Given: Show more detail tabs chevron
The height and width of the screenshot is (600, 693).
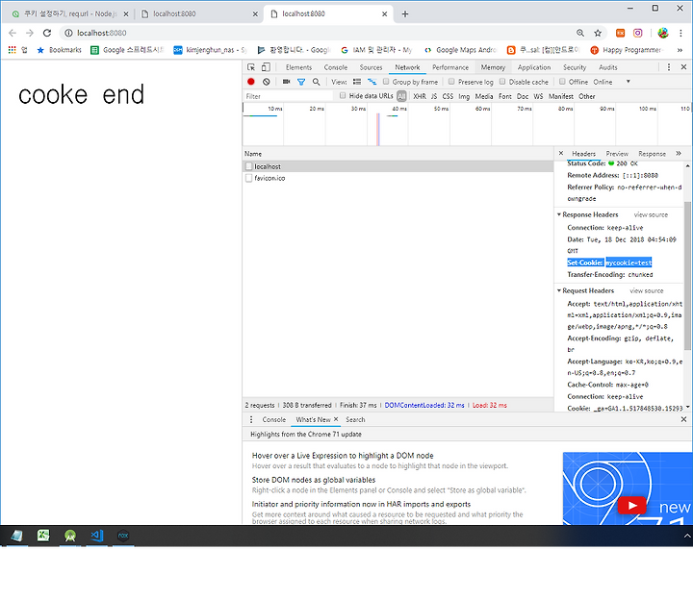Looking at the screenshot, I should pyautogui.click(x=679, y=153).
